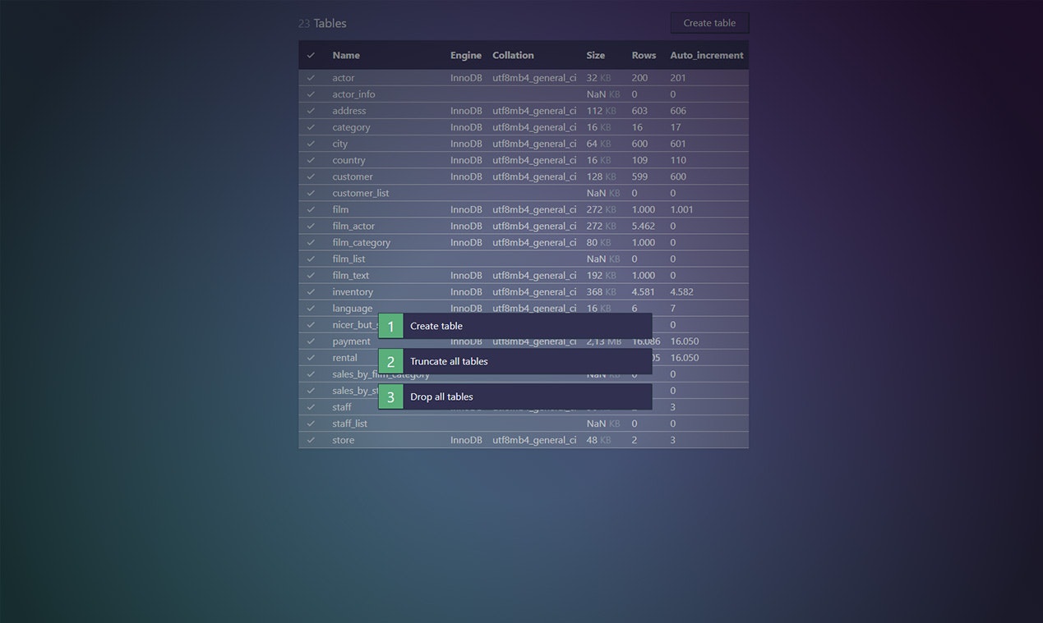This screenshot has width=1043, height=623.
Task: Click the 112 KB size of address
Action: coord(601,111)
